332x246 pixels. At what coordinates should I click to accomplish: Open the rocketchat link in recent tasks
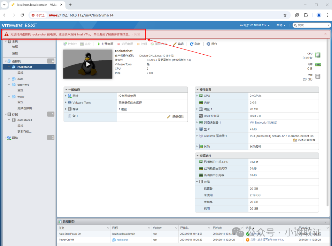pyautogui.click(x=122, y=240)
